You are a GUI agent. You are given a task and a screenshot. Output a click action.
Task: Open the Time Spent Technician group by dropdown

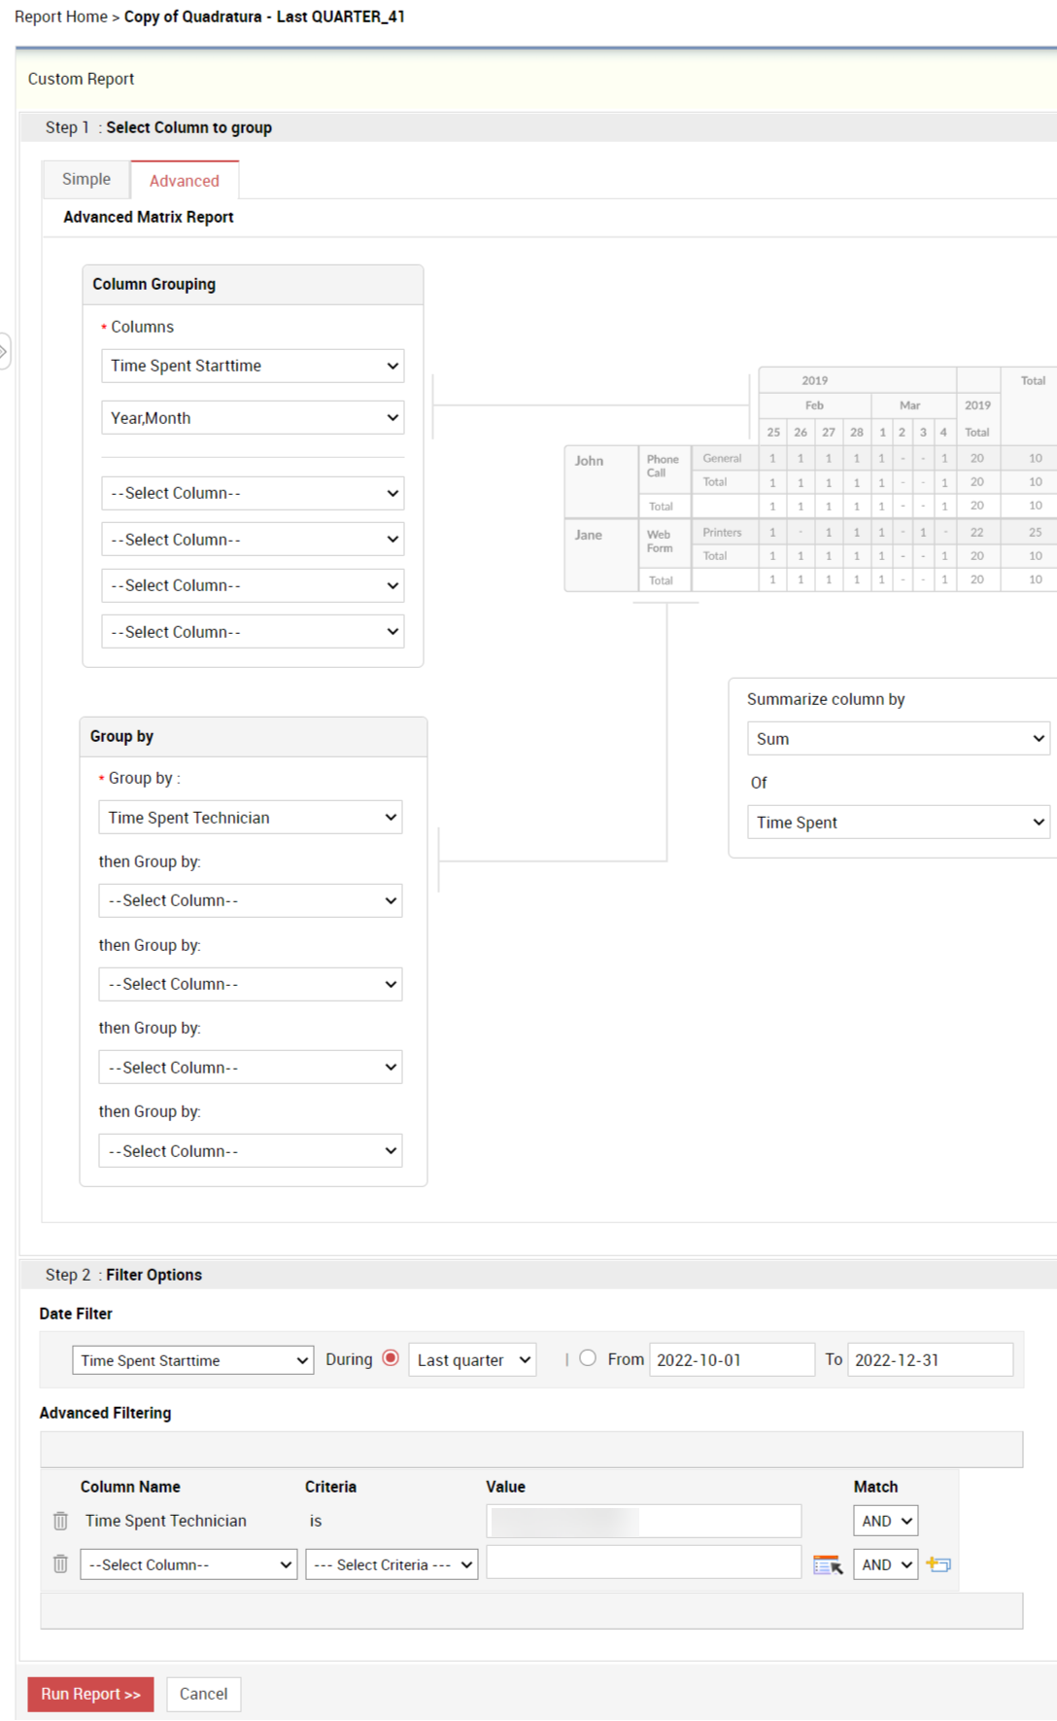(x=251, y=818)
